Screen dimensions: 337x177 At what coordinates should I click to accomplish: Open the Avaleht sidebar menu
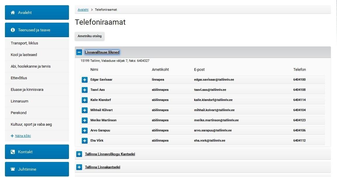point(37,12)
